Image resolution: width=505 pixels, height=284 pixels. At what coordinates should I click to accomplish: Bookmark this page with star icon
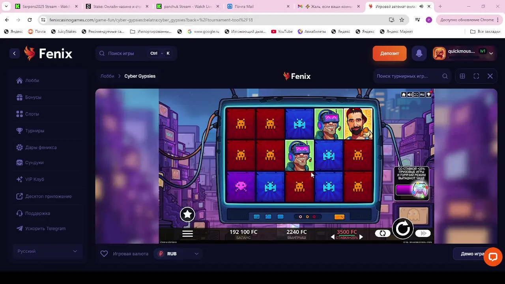pyautogui.click(x=402, y=20)
